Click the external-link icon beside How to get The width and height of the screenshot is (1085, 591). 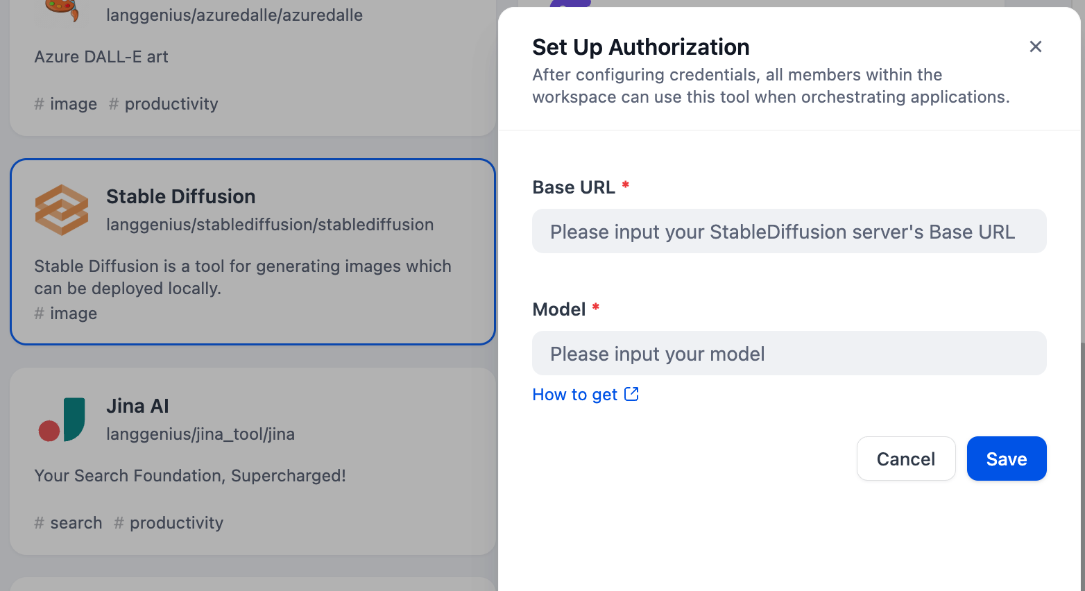[x=631, y=394]
